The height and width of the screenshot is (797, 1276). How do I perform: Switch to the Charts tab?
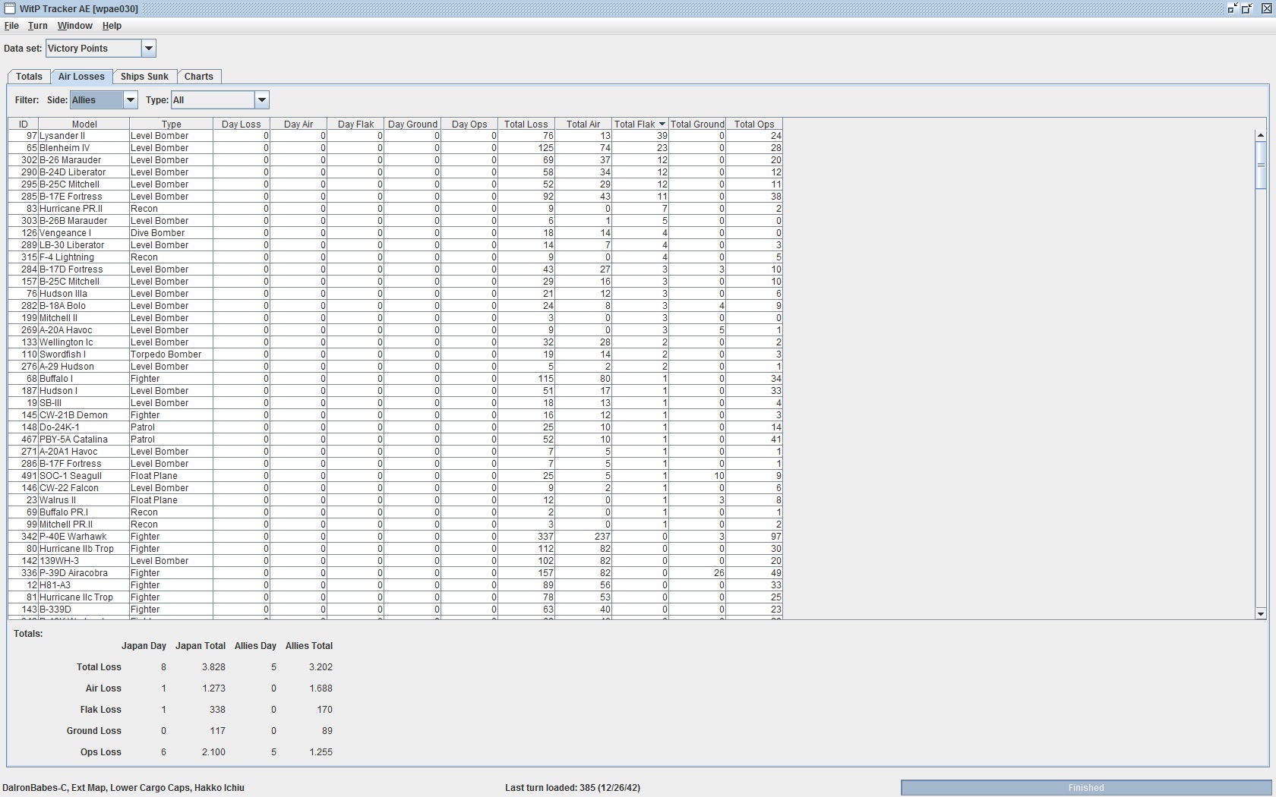tap(199, 77)
